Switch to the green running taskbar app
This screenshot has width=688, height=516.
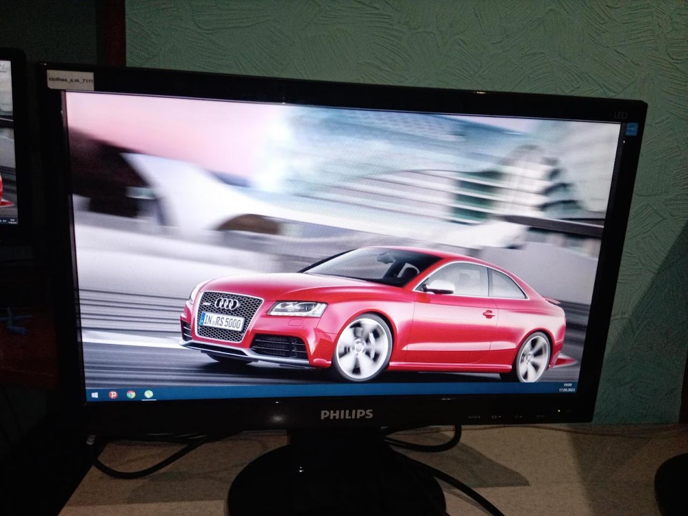point(149,394)
